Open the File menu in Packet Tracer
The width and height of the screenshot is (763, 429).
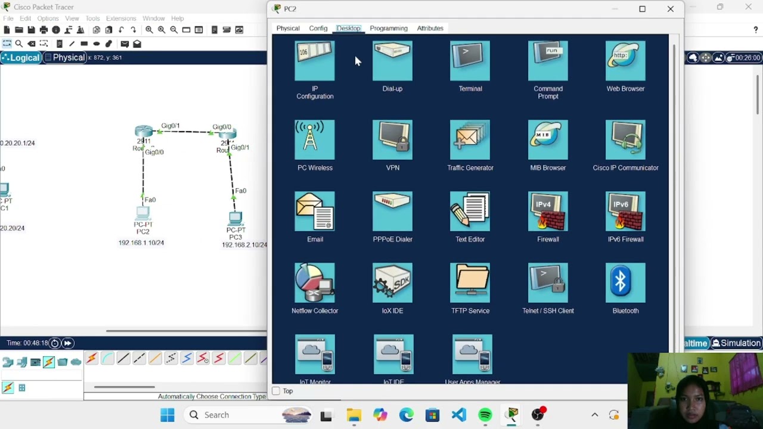pos(8,18)
